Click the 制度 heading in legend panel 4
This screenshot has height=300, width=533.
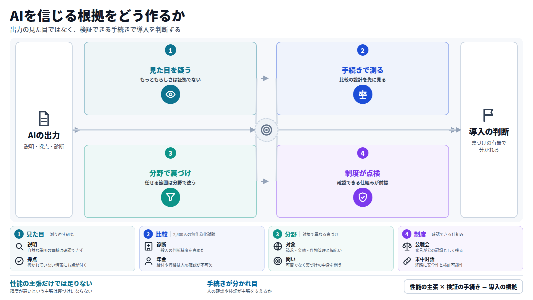tap(420, 234)
